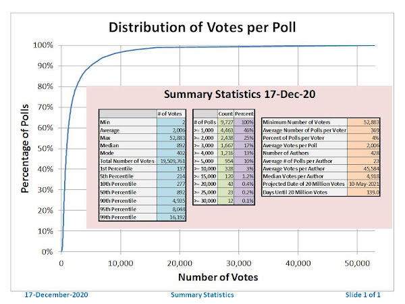
Task: Select the Median row value 892
Action: 171,145
